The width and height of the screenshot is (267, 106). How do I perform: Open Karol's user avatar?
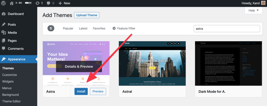[263, 3]
